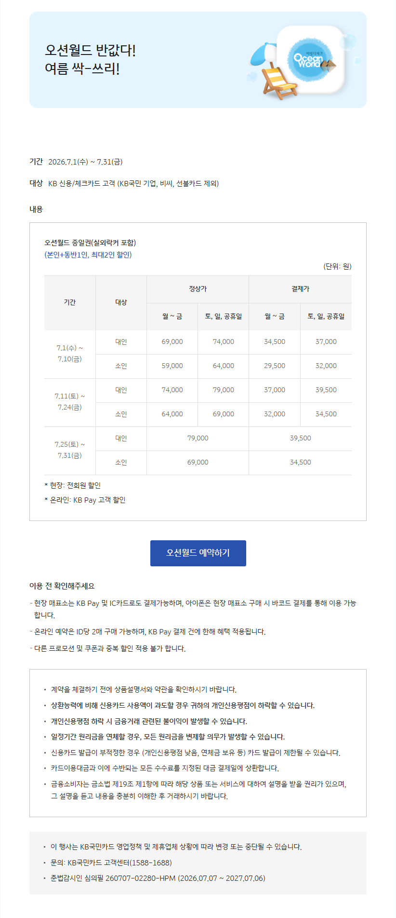Click the 현장: 전회원 할인 footnote

coord(73,485)
